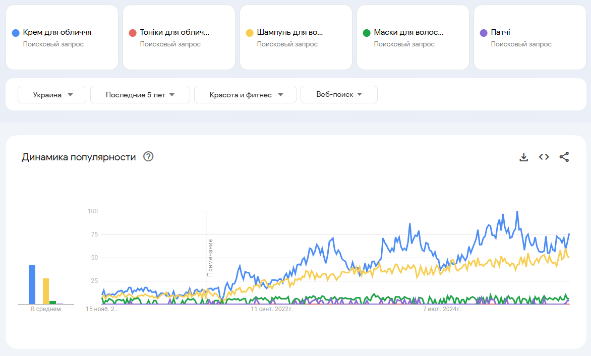Select the Крем для обличчя search term card
591x356 pixels.
click(57, 32)
